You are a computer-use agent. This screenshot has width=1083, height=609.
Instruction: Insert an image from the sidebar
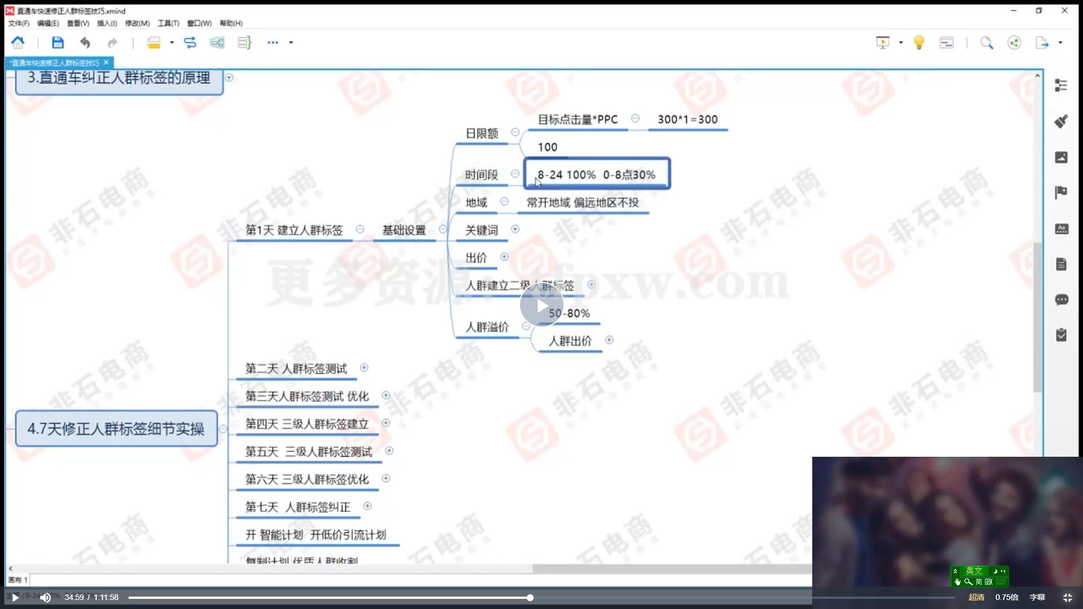[x=1062, y=157]
